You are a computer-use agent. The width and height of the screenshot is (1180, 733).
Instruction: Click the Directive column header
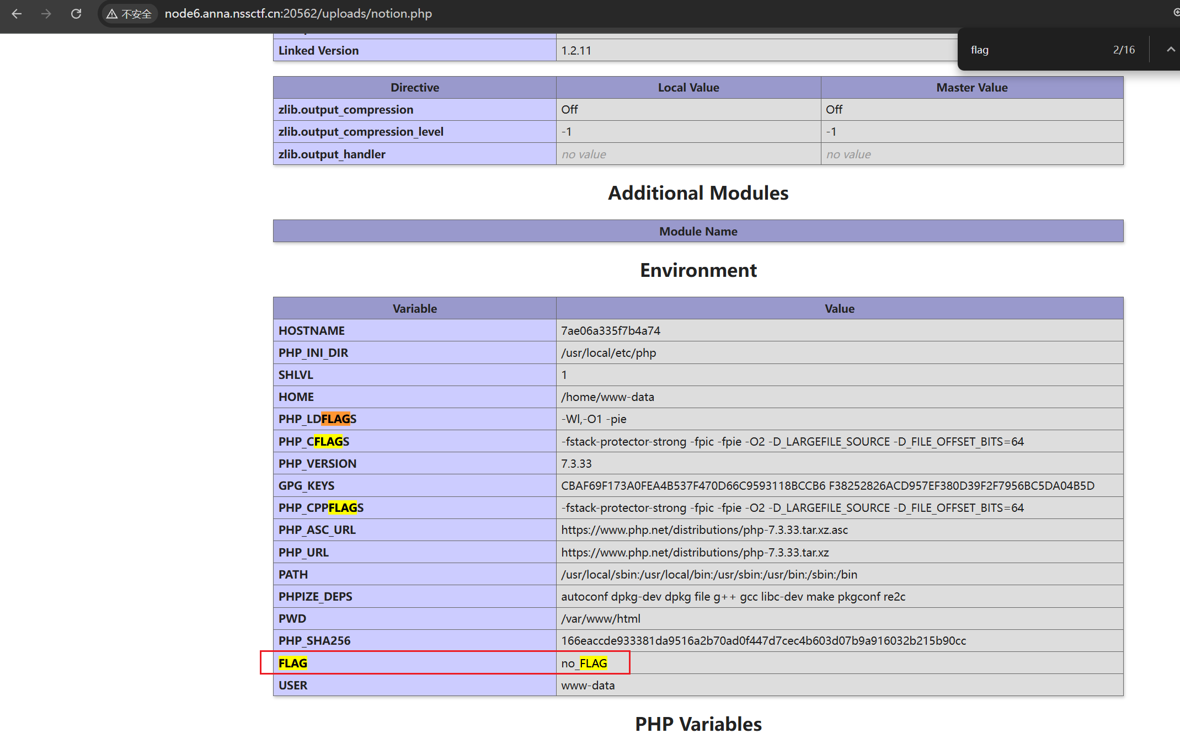point(414,88)
